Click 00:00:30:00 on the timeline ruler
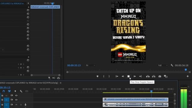 (x=73, y=89)
